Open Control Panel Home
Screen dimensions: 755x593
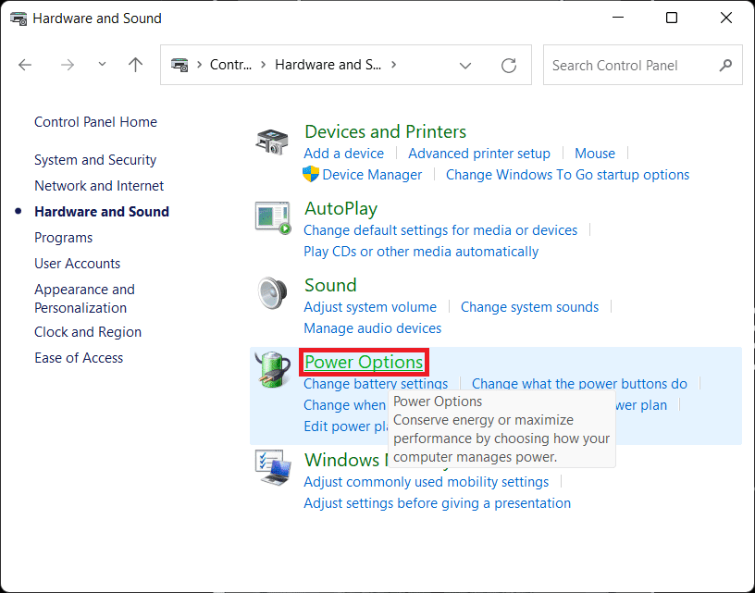pyautogui.click(x=96, y=122)
